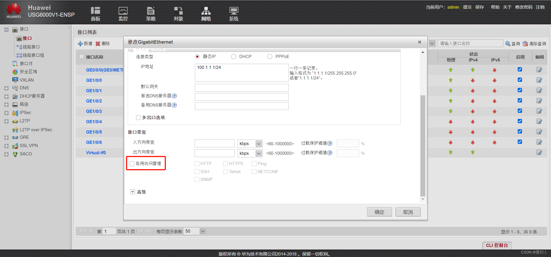This screenshot has width=551, height=257.
Task: Open 接口对 in sidebar
Action: 26,63
